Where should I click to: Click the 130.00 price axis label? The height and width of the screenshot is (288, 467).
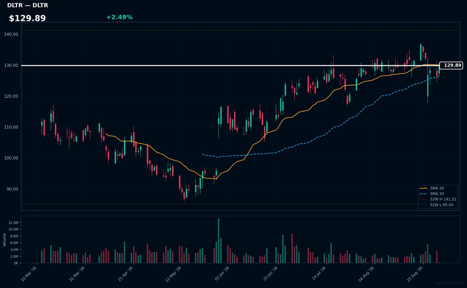12,65
